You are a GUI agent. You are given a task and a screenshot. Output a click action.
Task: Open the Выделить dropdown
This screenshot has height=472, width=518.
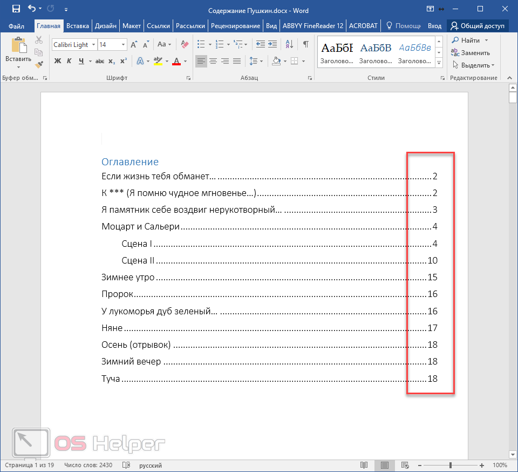pyautogui.click(x=475, y=65)
